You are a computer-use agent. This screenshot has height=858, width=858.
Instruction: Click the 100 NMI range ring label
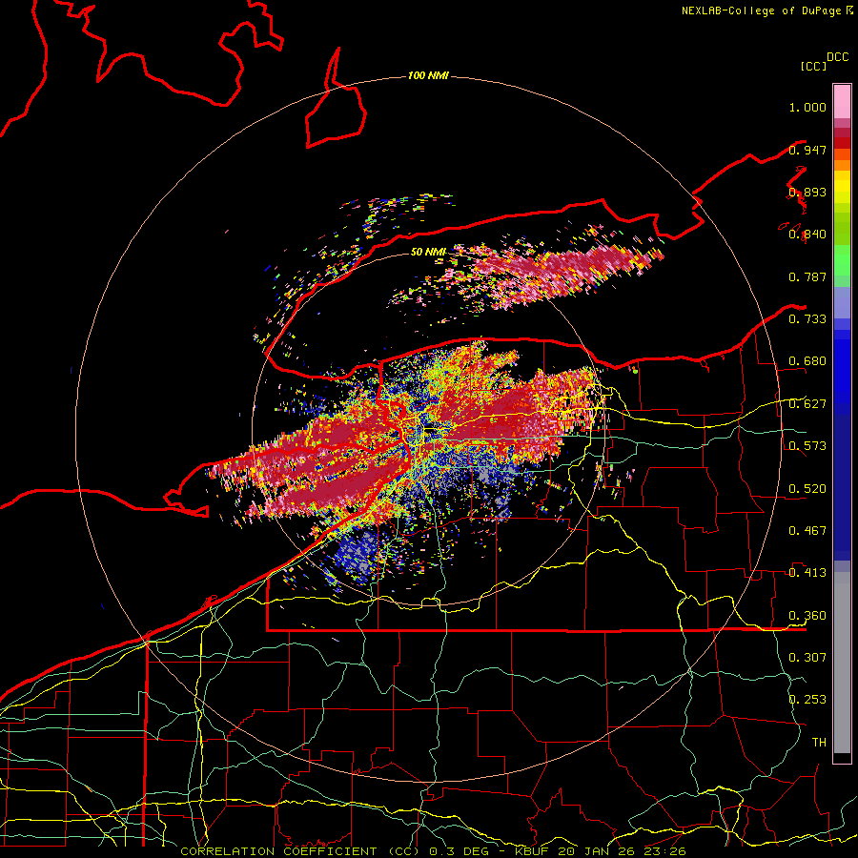(x=428, y=75)
